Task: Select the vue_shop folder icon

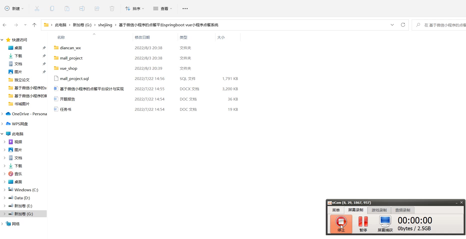Action: click(56, 68)
